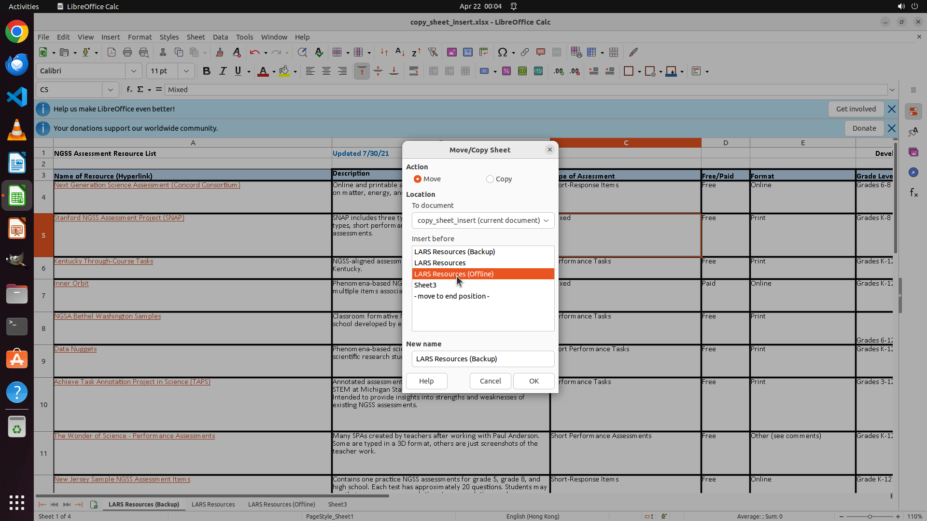The image size is (927, 521).
Task: Click the background color highlight swatch
Action: 284,71
